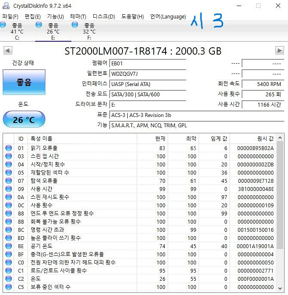Click the status icon of 읽기 오류율 row

(9, 148)
